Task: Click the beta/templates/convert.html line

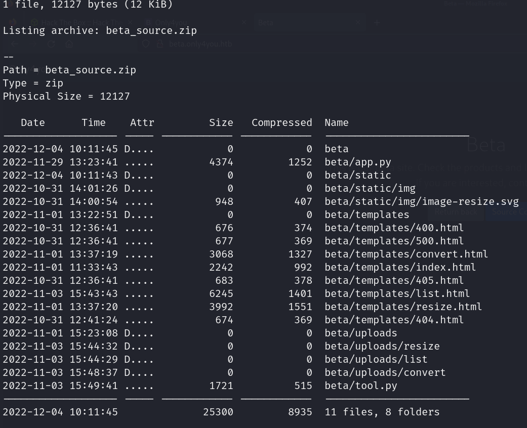Action: [407, 254]
